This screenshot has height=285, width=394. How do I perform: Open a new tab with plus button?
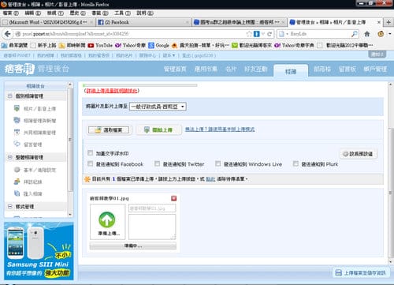pyautogui.click(x=388, y=22)
